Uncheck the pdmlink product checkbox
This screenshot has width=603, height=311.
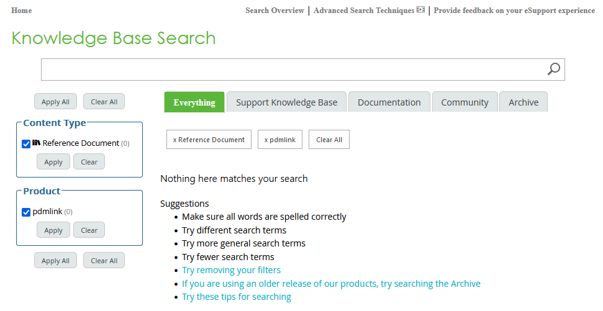(x=26, y=212)
